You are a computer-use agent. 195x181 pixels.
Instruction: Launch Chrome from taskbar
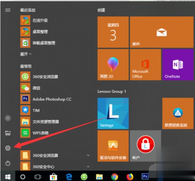click(115, 177)
